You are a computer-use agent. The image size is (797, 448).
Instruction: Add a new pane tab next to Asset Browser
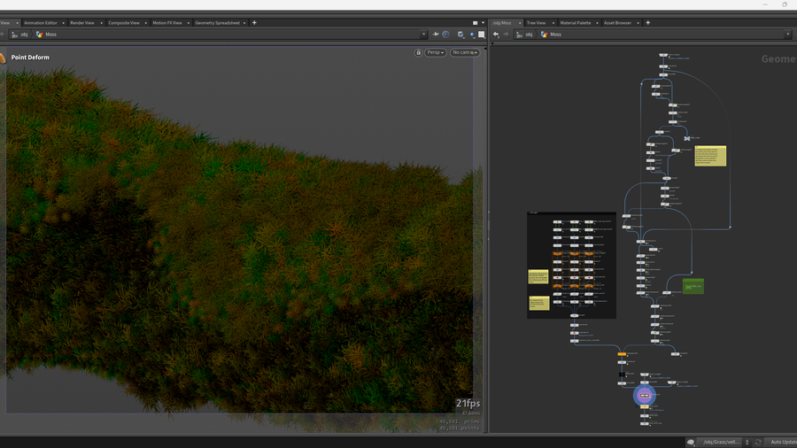click(x=648, y=23)
